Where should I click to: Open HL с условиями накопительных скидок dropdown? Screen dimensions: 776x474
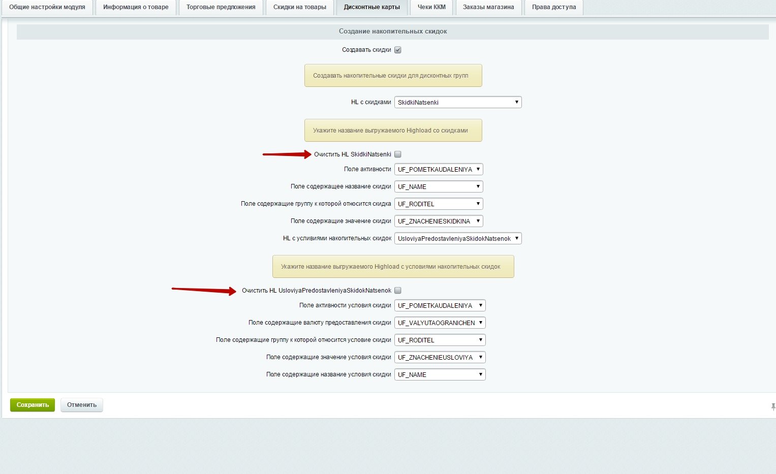[457, 238]
